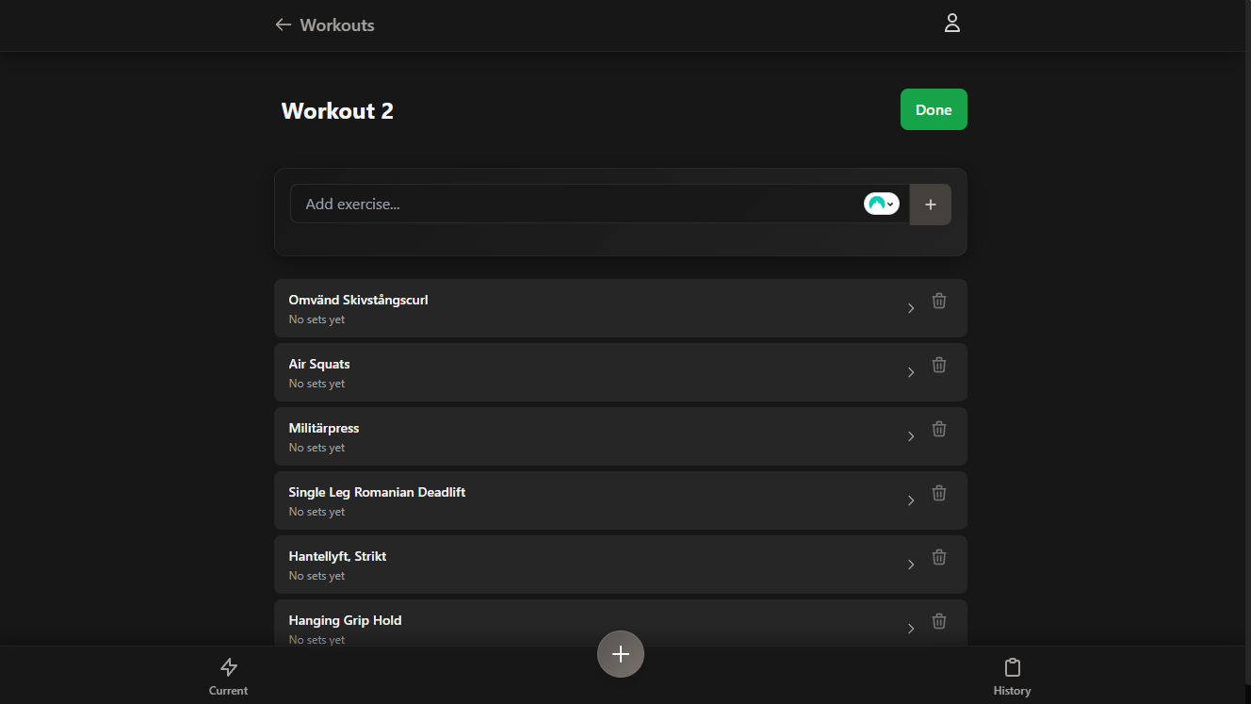Select the Omvänd Skivstångscurl exercise name

click(359, 300)
